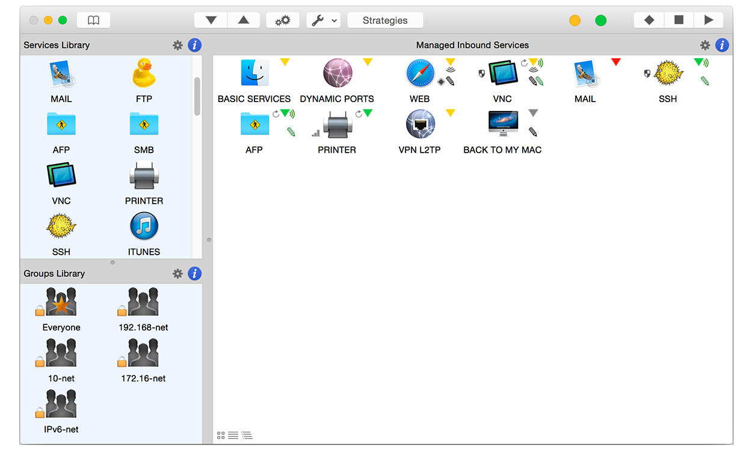Click the shield badge beside SSH

(x=647, y=73)
